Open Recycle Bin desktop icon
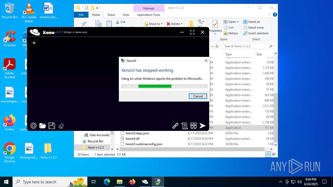Screen dimensions: 333x187 tap(10, 11)
